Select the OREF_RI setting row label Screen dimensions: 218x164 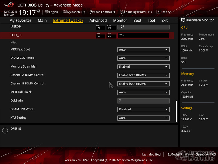point(16,35)
